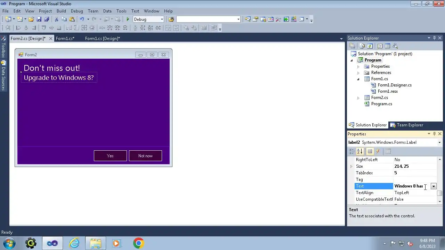Viewport: 445px width, 250px height.
Task: Click the Align to Grid layout icon
Action: [x=8, y=28]
